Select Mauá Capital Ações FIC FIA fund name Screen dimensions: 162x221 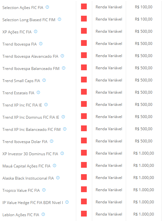pos(26,166)
